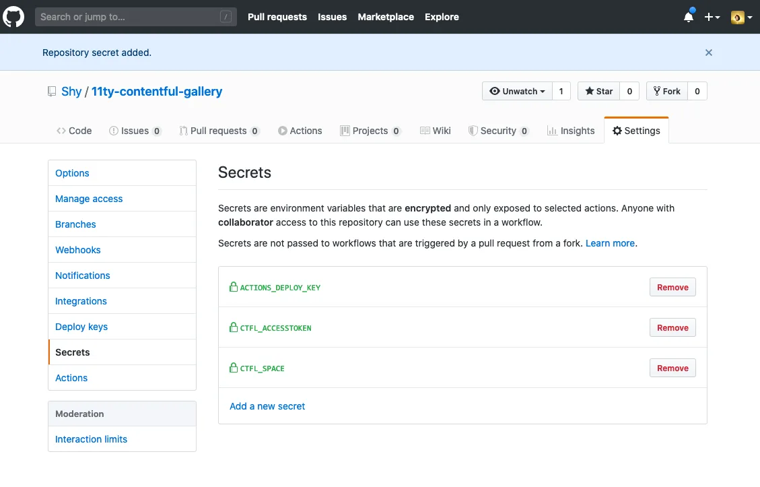Expand the Unwatch dropdown
The height and width of the screenshot is (487, 760).
(x=517, y=91)
